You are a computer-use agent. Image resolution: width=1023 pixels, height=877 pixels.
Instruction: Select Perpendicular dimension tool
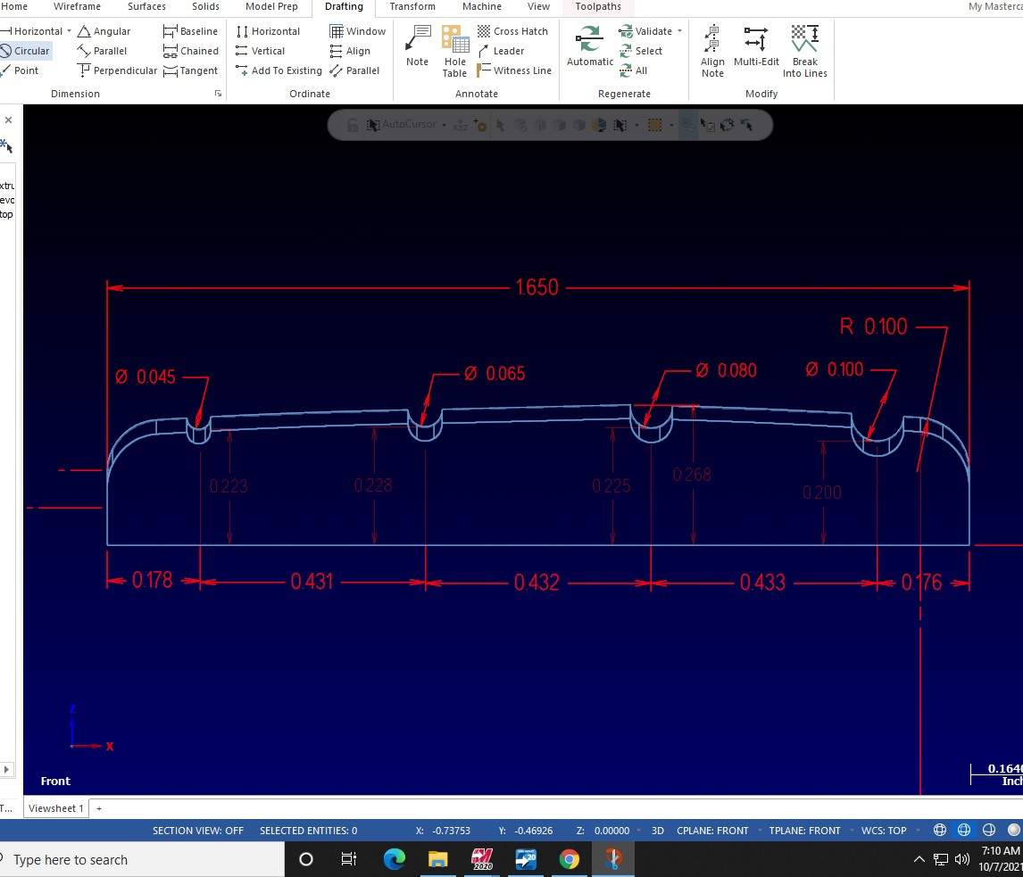coord(117,70)
